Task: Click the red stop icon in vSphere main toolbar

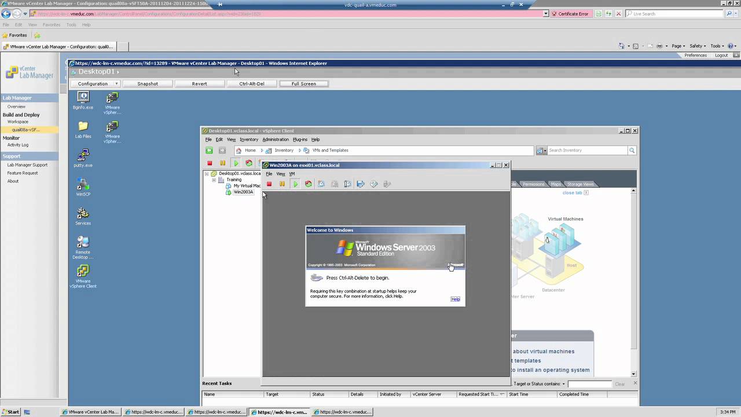Action: pyautogui.click(x=210, y=163)
